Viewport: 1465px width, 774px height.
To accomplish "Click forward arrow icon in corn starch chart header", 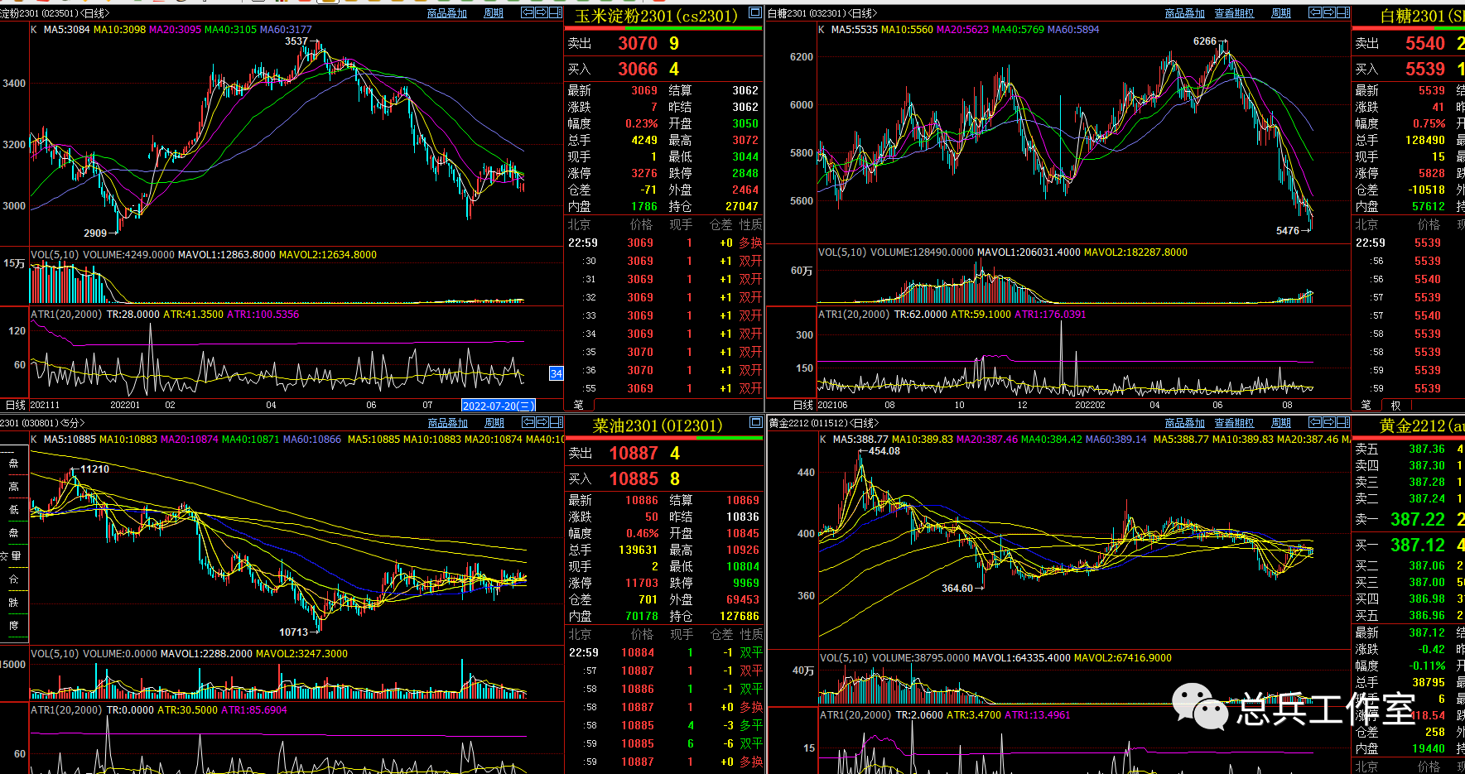I will click(x=542, y=12).
